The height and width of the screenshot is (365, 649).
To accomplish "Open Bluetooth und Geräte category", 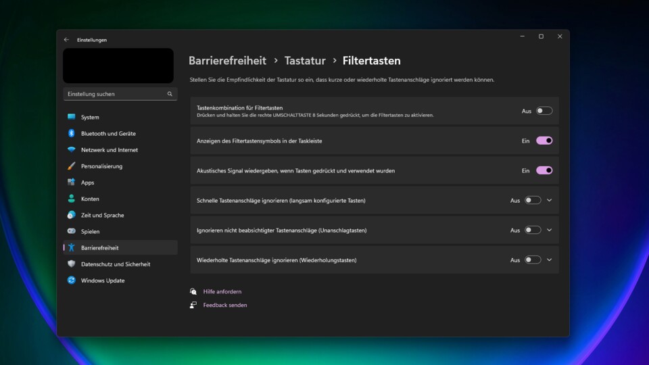I will click(120, 133).
